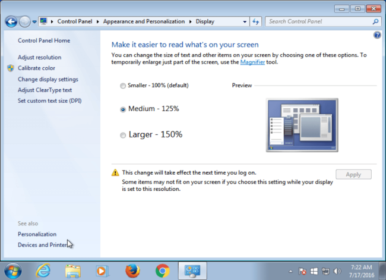Select Medium - 125% option
Image resolution: width=386 pixels, height=280 pixels.
pyautogui.click(x=150, y=109)
